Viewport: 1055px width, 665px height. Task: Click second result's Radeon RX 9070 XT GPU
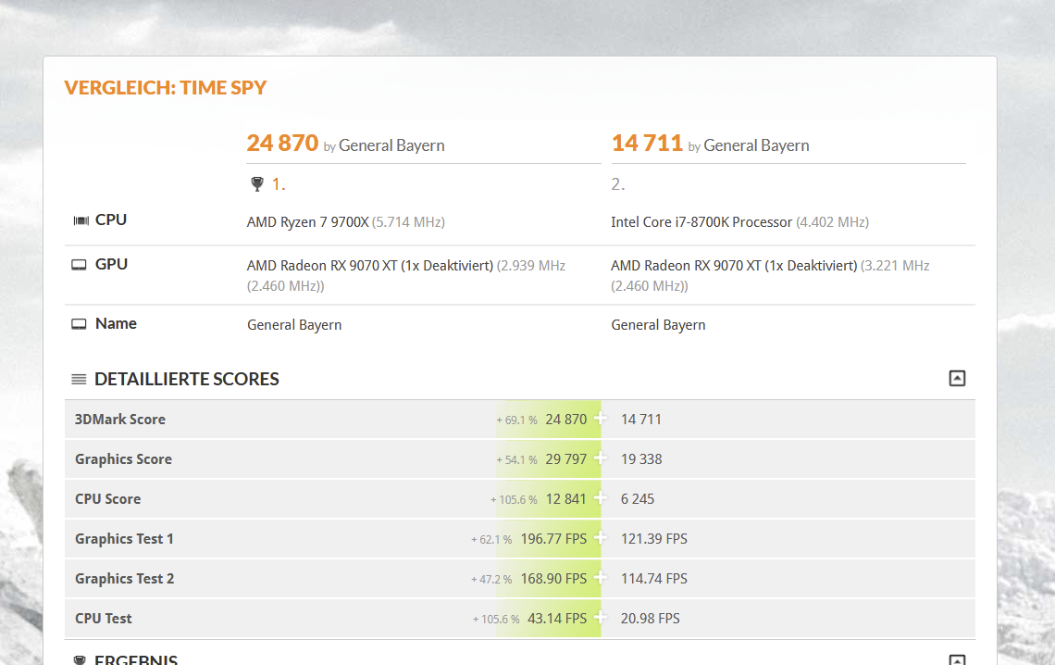pyautogui.click(x=734, y=265)
